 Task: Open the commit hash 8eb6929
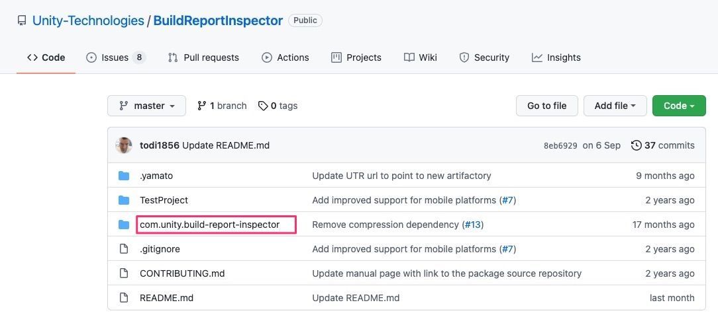560,146
